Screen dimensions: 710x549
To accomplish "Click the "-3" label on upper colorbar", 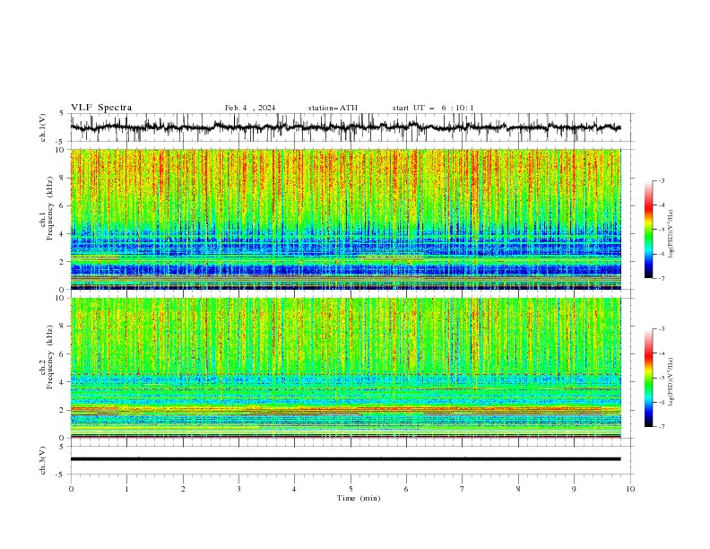I will pos(662,180).
